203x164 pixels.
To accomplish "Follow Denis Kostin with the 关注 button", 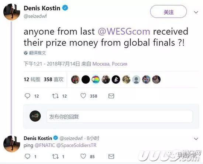I will [x=168, y=11].
